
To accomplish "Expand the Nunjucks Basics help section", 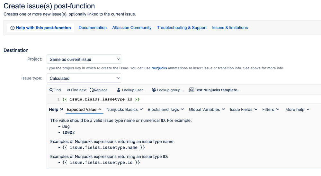I will point(124,109).
